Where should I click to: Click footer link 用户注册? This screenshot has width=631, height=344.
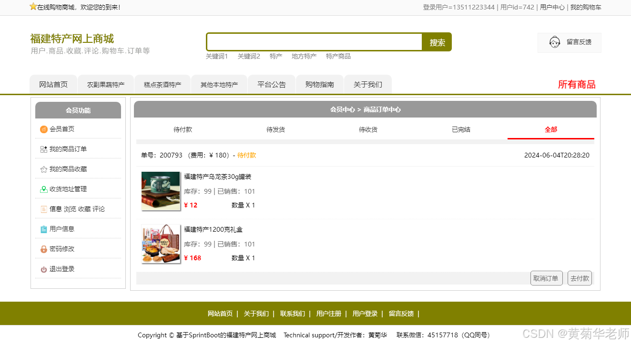coord(329,314)
